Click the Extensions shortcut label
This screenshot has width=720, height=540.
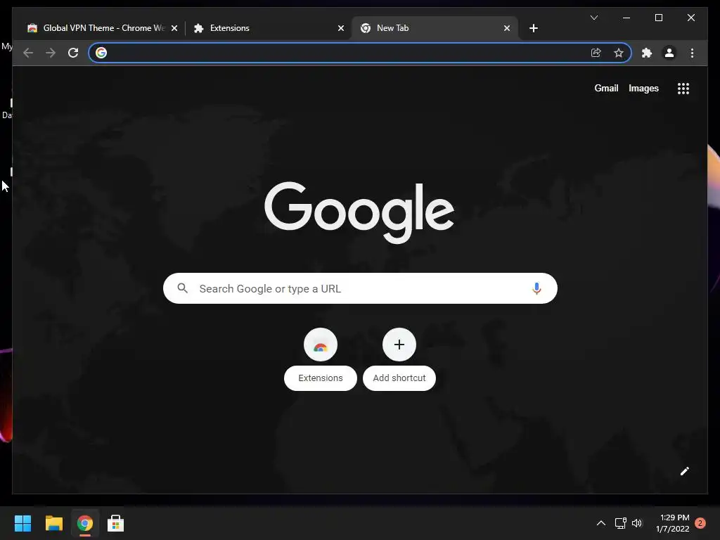[321, 378]
